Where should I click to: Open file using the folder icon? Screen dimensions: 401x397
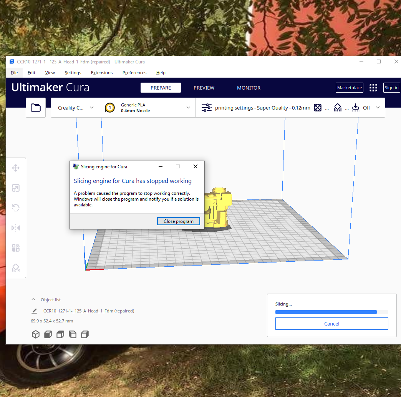click(36, 108)
